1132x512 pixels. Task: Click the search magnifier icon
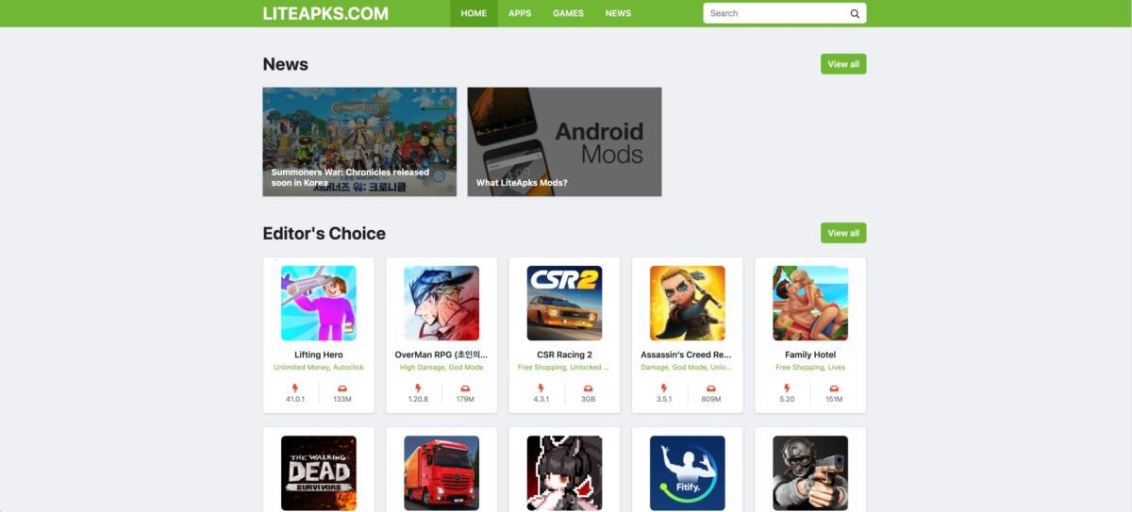pos(855,13)
